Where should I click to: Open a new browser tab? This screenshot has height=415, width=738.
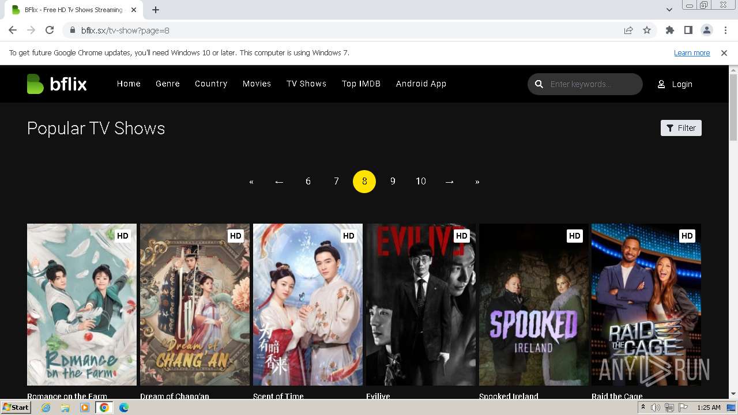(156, 10)
